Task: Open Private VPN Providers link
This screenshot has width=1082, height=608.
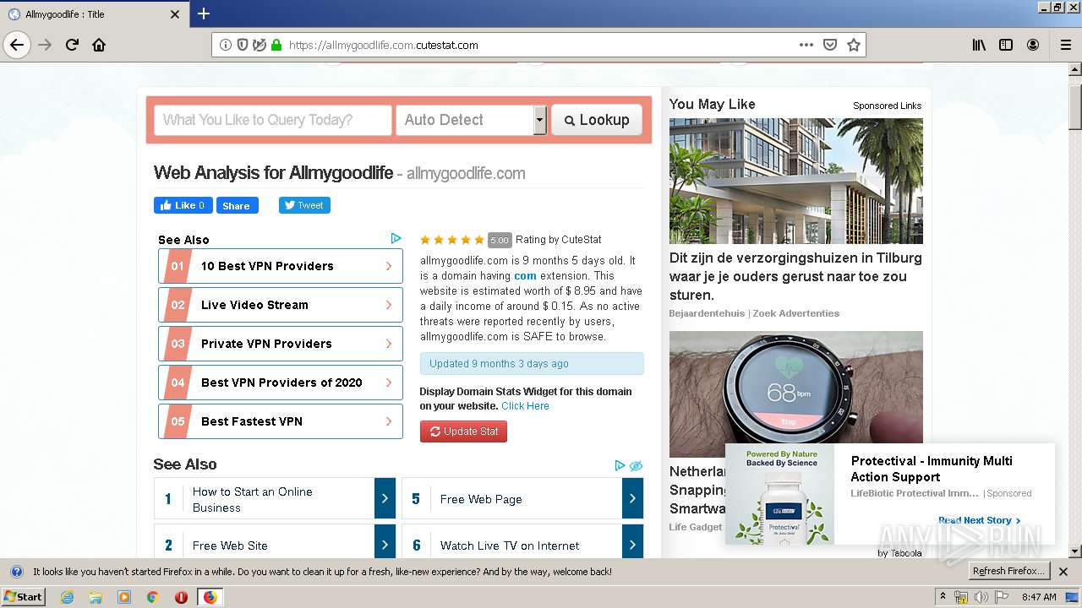Action: (x=281, y=344)
